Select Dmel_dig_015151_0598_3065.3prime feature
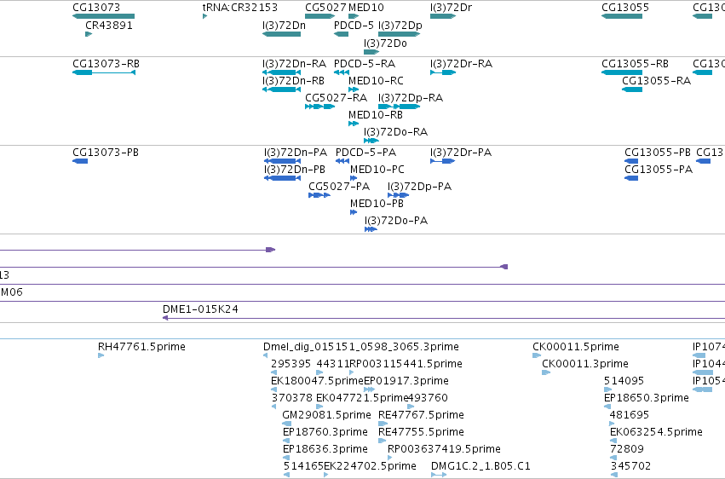Image resolution: width=725 pixels, height=479 pixels. coord(266,355)
